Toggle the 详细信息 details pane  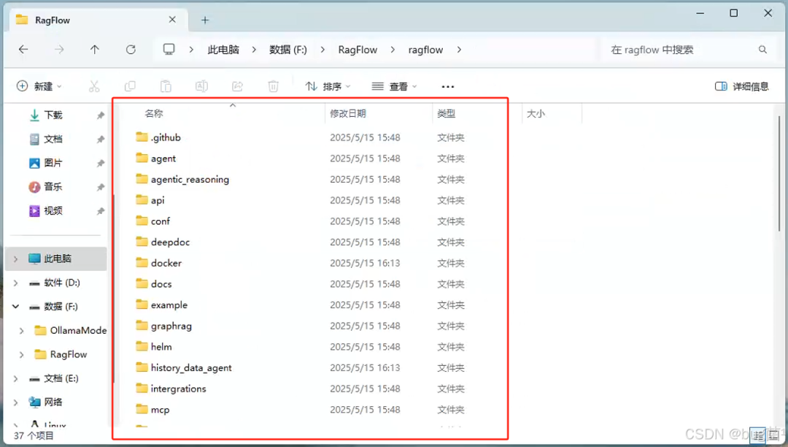tap(742, 86)
